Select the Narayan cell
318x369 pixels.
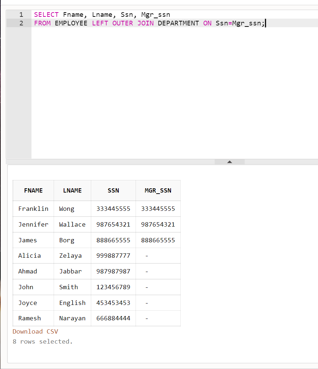tap(73, 319)
